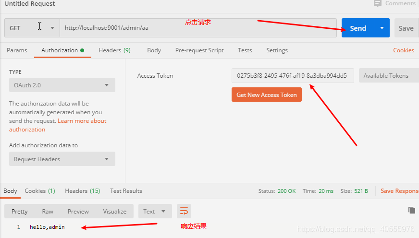Click the 200 OK status value
Image resolution: width=419 pixels, height=238 pixels.
point(286,191)
